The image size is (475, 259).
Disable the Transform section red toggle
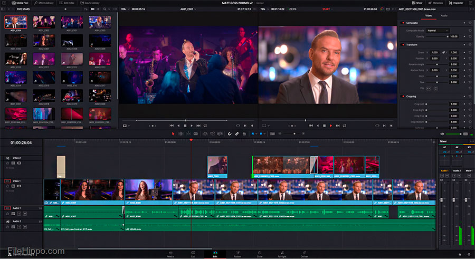(x=403, y=44)
